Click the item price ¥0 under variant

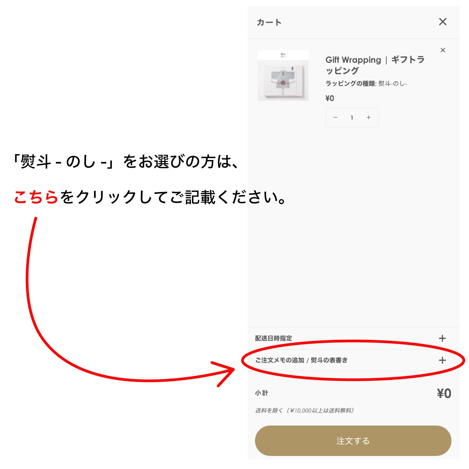[330, 98]
